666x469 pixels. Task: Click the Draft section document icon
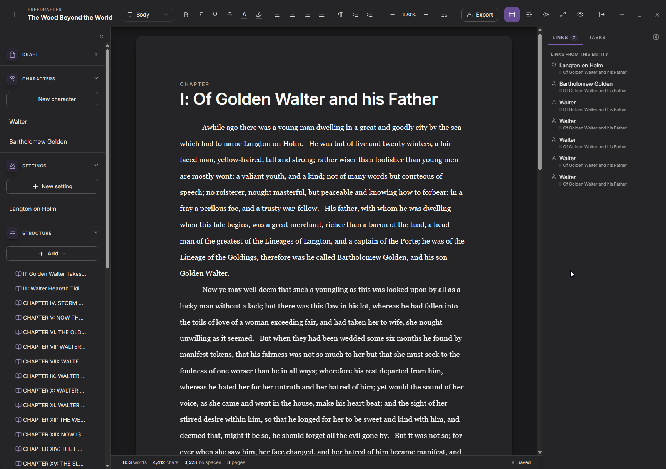[x=12, y=55]
